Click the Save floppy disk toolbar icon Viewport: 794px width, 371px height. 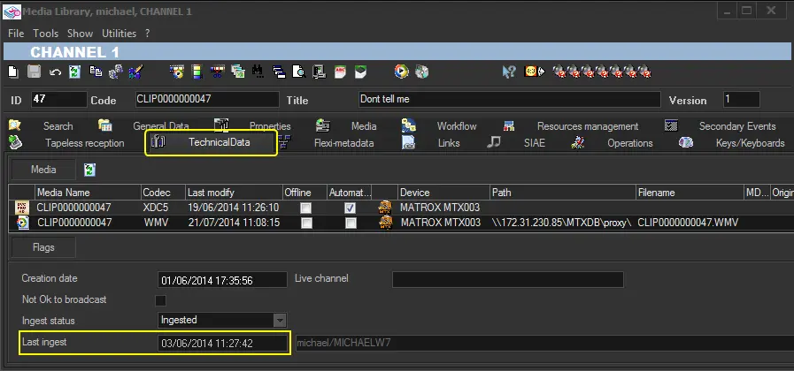[x=34, y=72]
